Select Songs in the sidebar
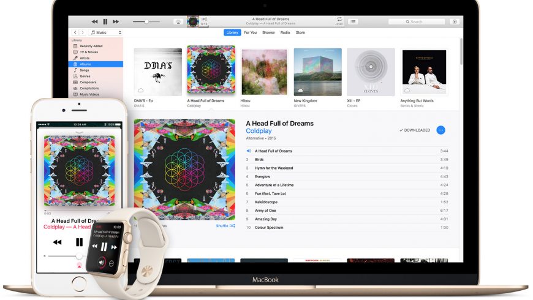Viewport: 533px width, 300px height. click(x=96, y=70)
